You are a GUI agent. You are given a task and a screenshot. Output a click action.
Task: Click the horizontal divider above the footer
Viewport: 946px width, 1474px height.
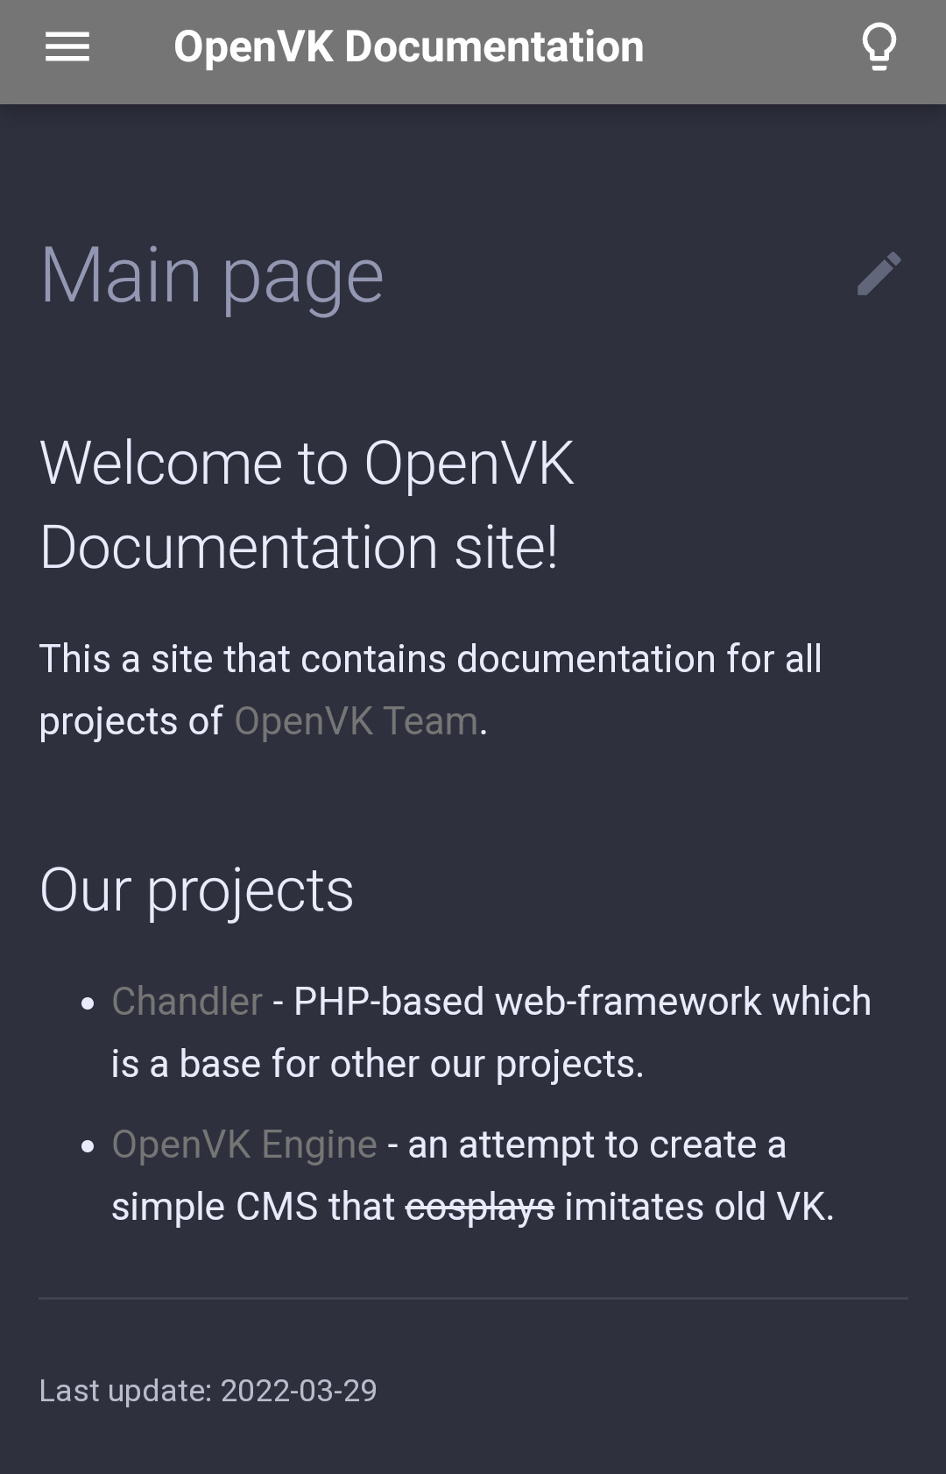(473, 1298)
